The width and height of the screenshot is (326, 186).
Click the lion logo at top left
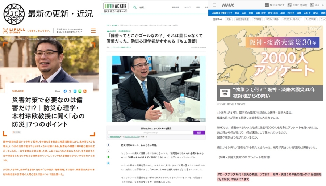[x=14, y=14]
